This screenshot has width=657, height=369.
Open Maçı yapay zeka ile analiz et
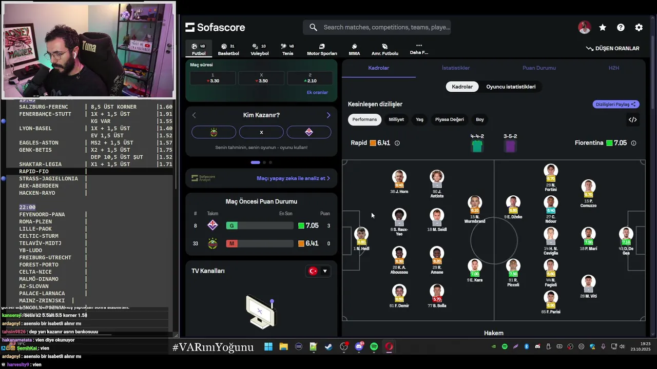(x=293, y=178)
